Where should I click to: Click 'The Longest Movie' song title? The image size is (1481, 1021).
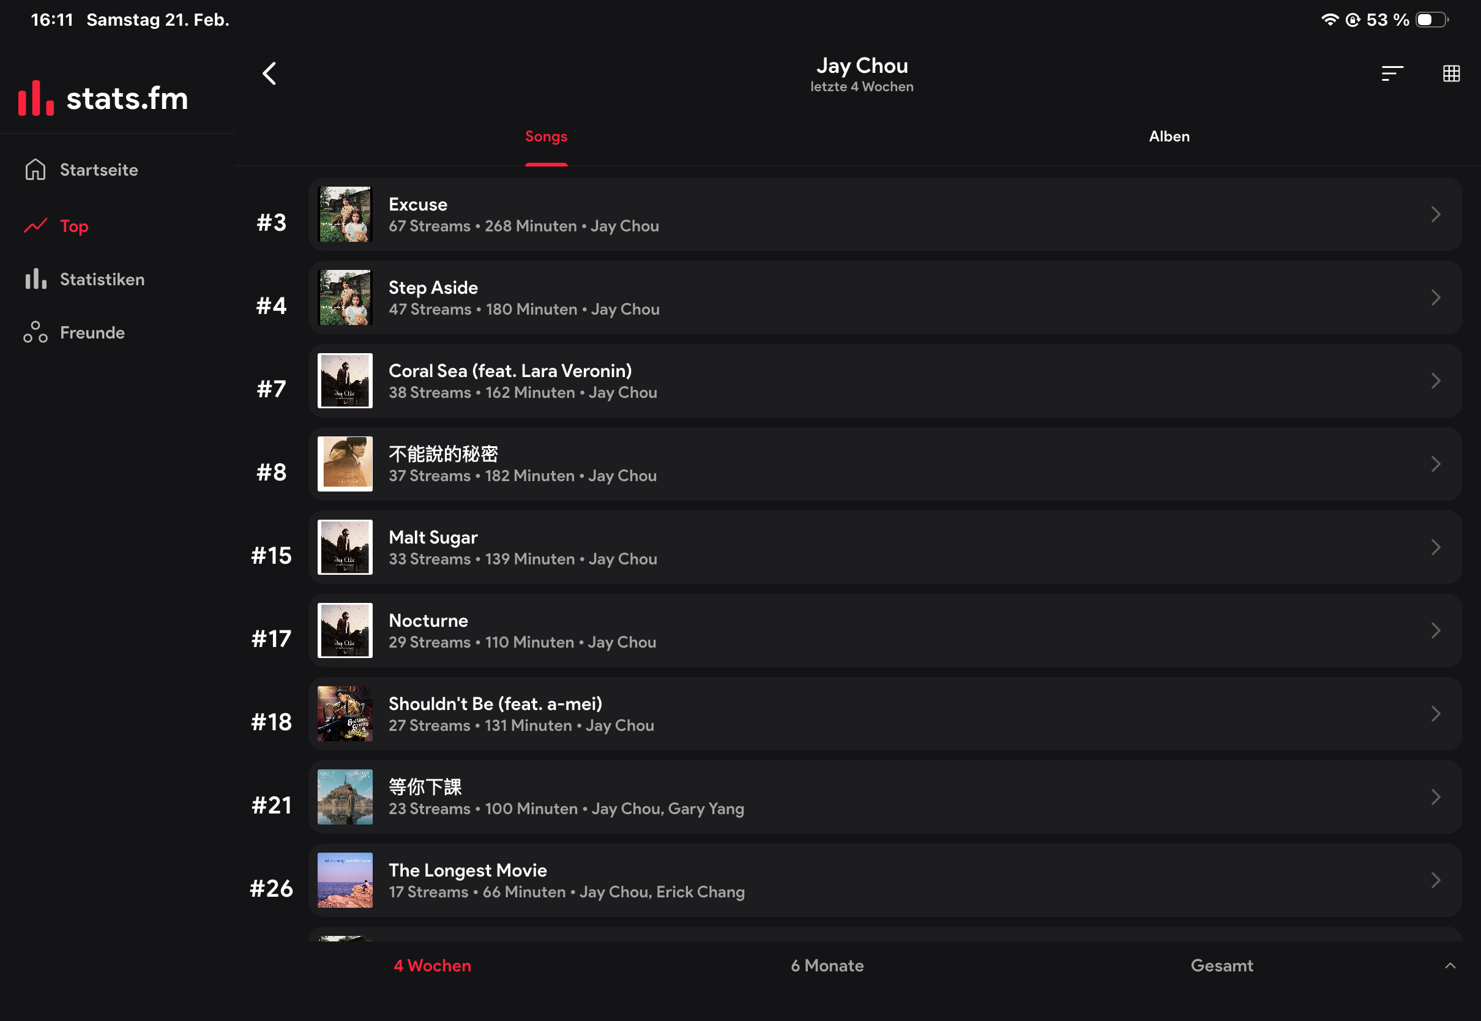click(x=468, y=869)
